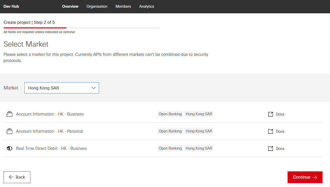Select Account Information - HK - Business API
330x187 pixels.
(50, 114)
